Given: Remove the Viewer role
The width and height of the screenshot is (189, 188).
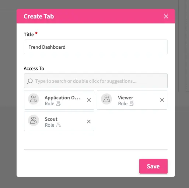Looking at the screenshot, I should click(162, 100).
